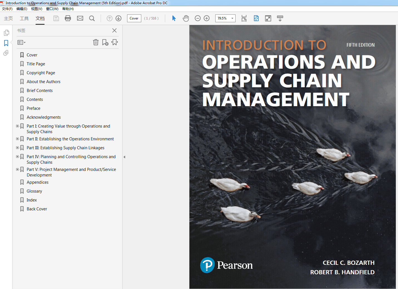Open the Print dialog
This screenshot has height=289, width=398.
[x=68, y=18]
